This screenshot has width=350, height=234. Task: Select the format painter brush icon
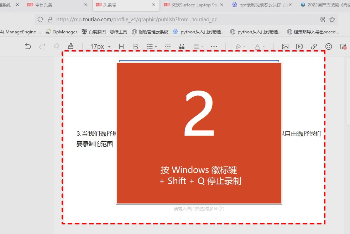click(71, 46)
